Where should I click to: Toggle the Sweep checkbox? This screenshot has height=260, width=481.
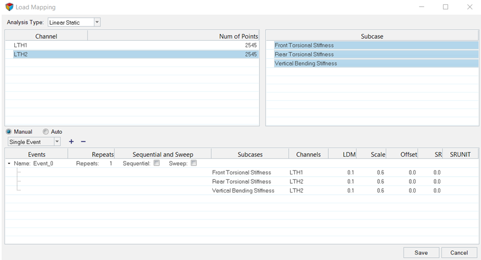(x=193, y=163)
